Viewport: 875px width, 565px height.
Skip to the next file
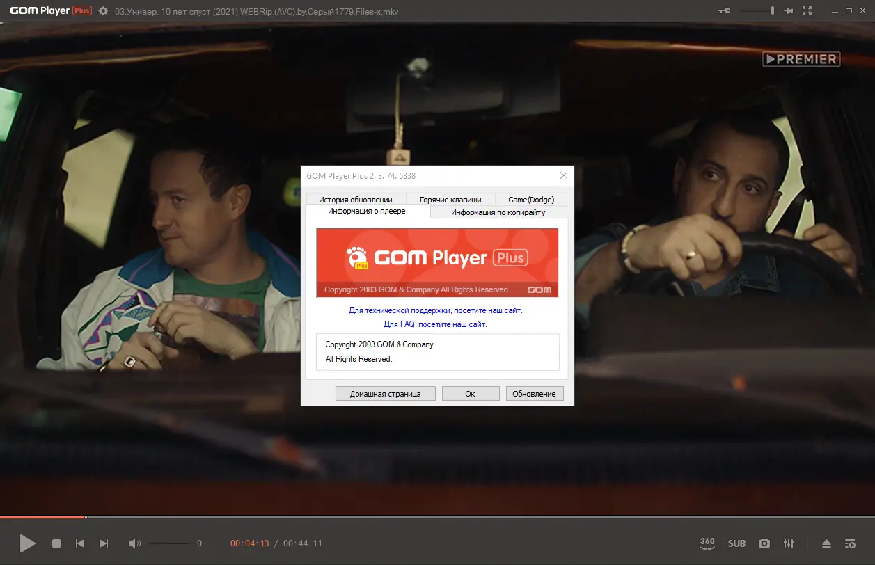104,543
